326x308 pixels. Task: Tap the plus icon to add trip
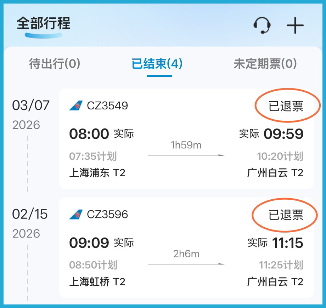295,25
